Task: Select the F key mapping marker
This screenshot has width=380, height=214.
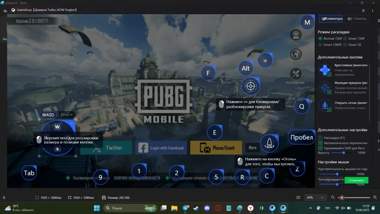Action: (x=208, y=73)
